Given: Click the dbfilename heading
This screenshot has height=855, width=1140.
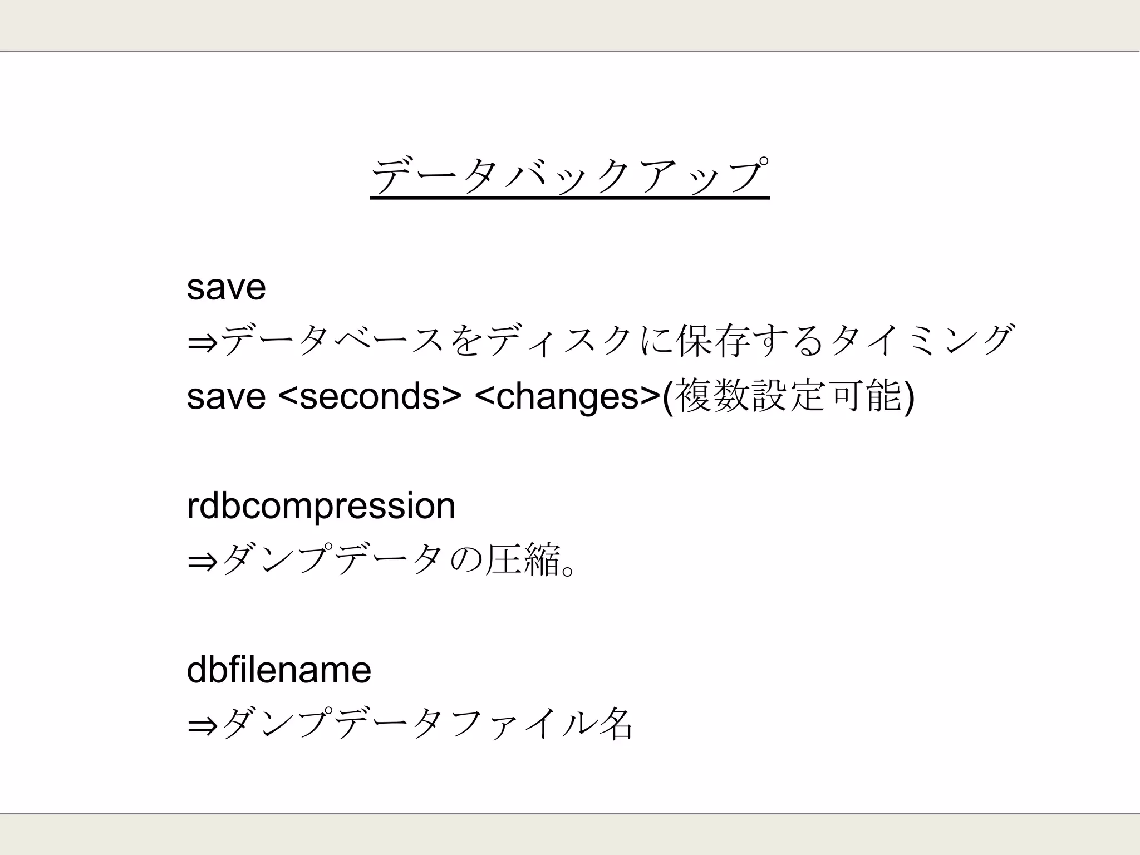Looking at the screenshot, I should coord(279,670).
